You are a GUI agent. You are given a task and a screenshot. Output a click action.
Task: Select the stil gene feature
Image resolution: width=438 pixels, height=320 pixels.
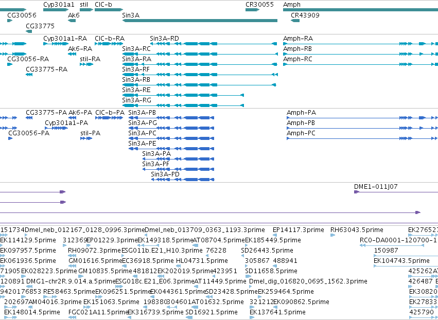86,10
